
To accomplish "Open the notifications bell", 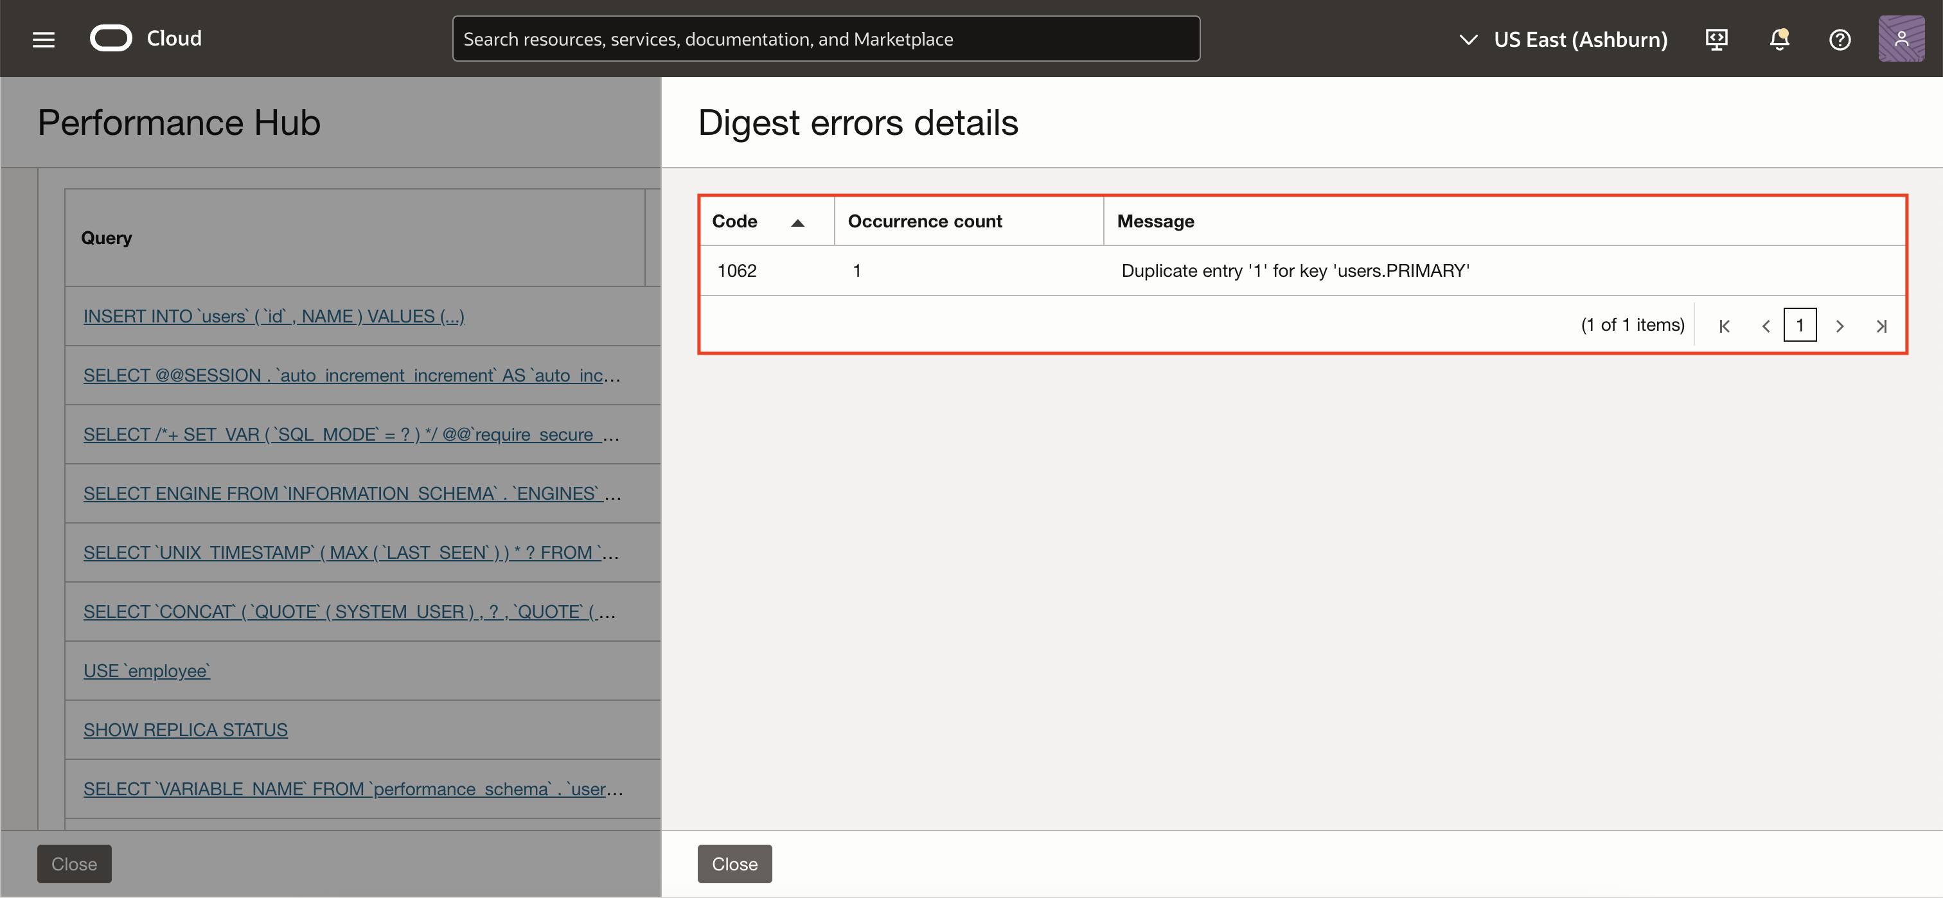I will (1779, 39).
